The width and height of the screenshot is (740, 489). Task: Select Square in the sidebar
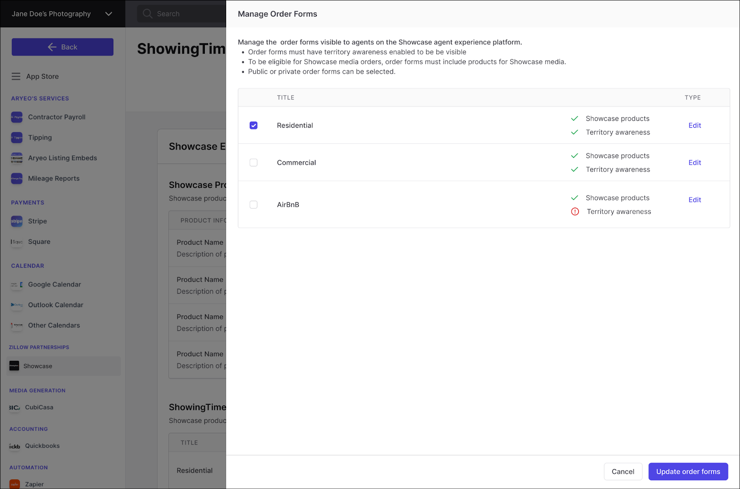point(39,241)
